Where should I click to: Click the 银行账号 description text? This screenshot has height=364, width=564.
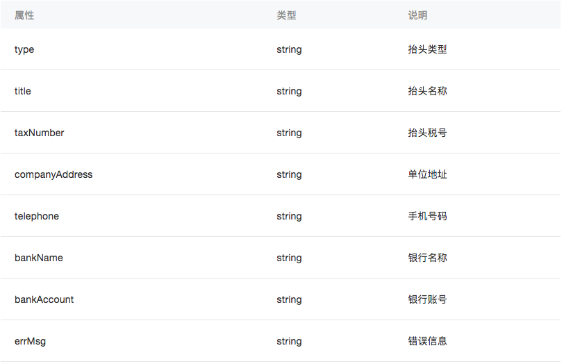pyautogui.click(x=427, y=299)
